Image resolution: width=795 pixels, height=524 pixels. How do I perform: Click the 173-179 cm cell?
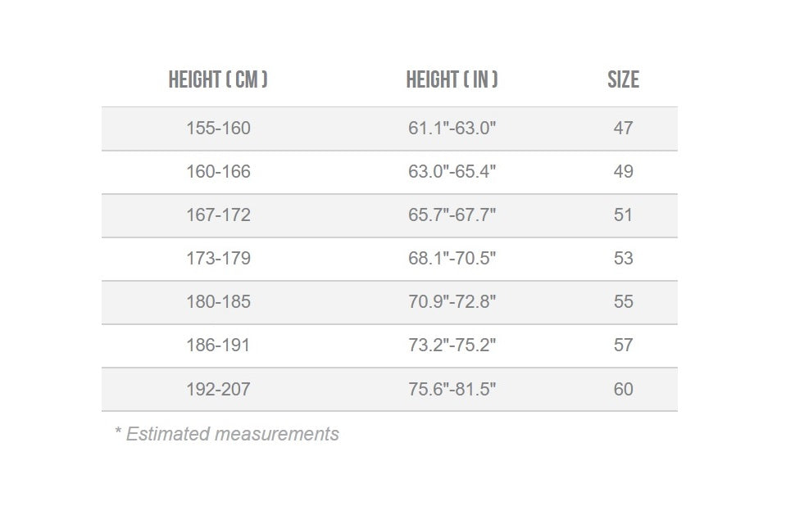pos(218,259)
